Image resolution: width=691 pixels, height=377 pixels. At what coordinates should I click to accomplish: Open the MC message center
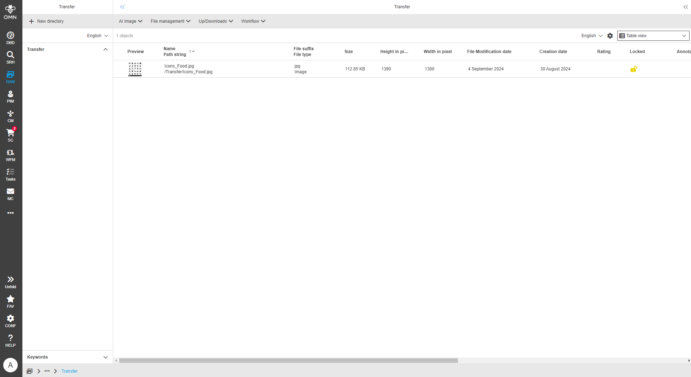point(10,194)
